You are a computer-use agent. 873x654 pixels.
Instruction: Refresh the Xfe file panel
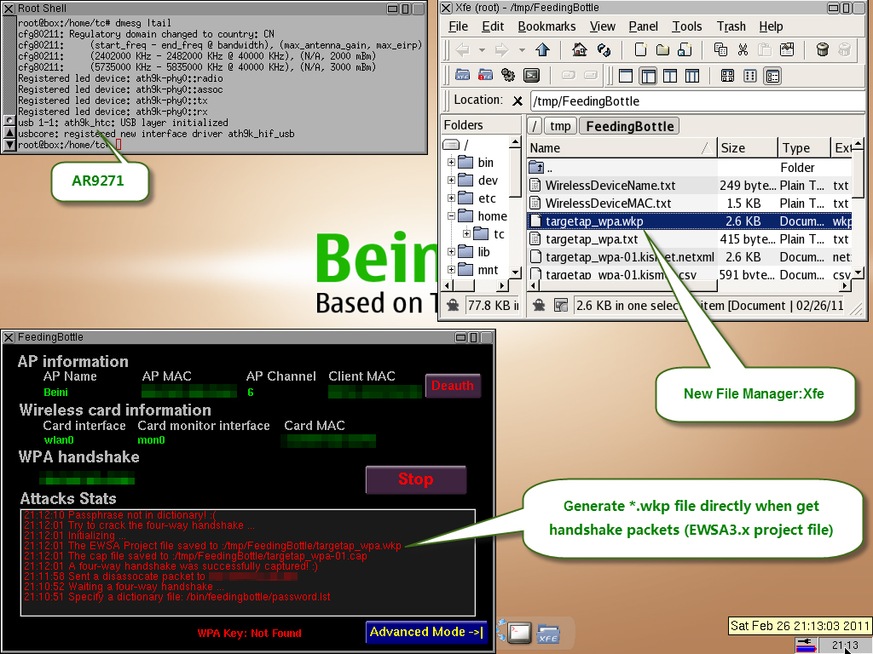point(604,50)
